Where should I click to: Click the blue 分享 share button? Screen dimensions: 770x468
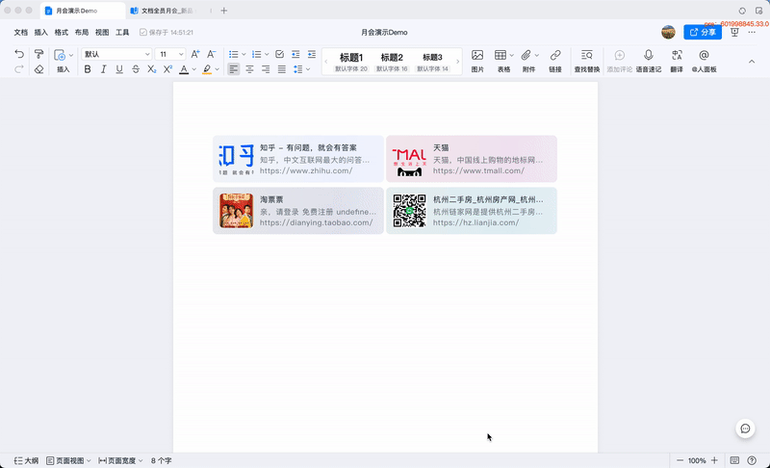pyautogui.click(x=703, y=33)
